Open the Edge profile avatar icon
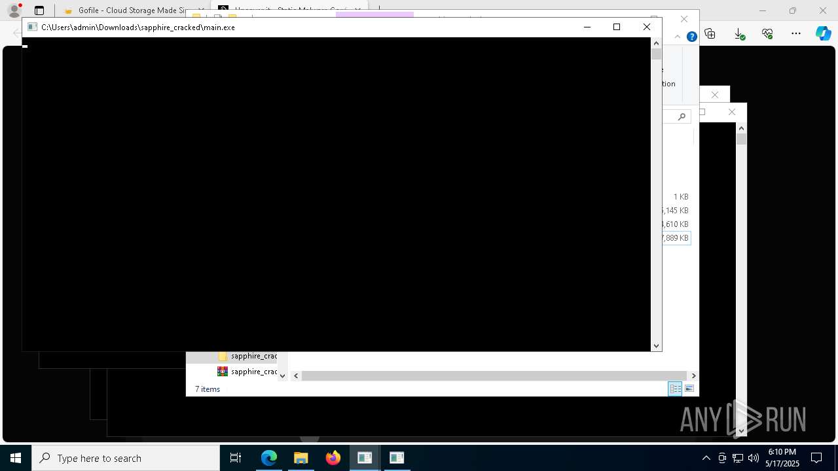The height and width of the screenshot is (471, 838). [14, 10]
